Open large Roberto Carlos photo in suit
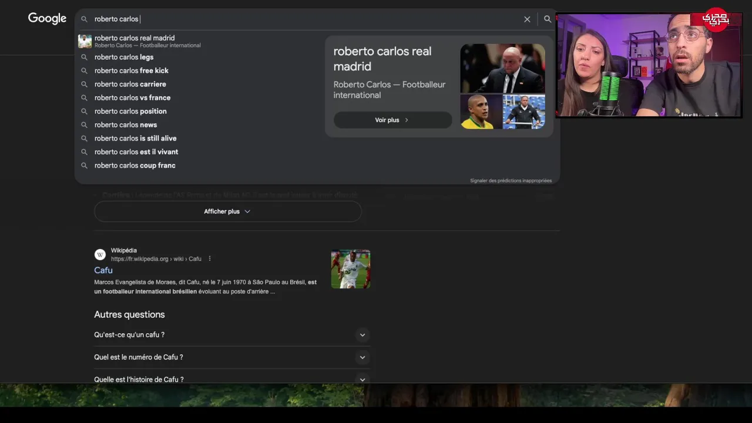 pos(502,68)
